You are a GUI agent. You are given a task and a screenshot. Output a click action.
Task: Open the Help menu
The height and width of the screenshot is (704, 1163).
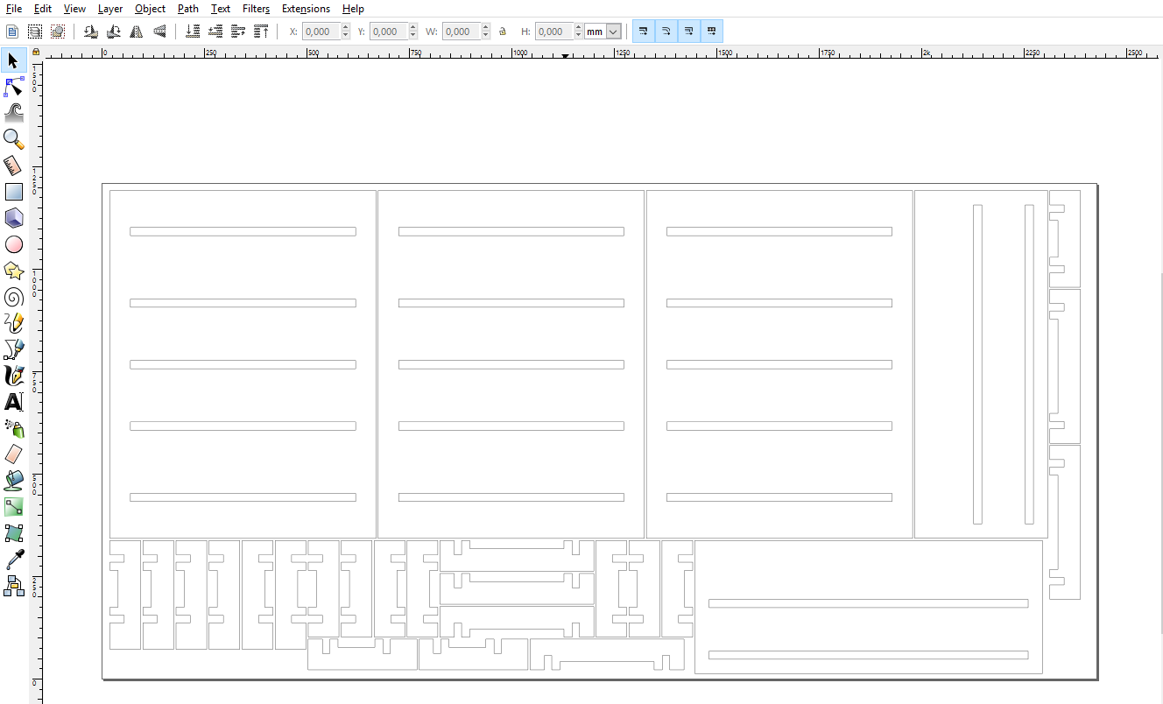(353, 9)
